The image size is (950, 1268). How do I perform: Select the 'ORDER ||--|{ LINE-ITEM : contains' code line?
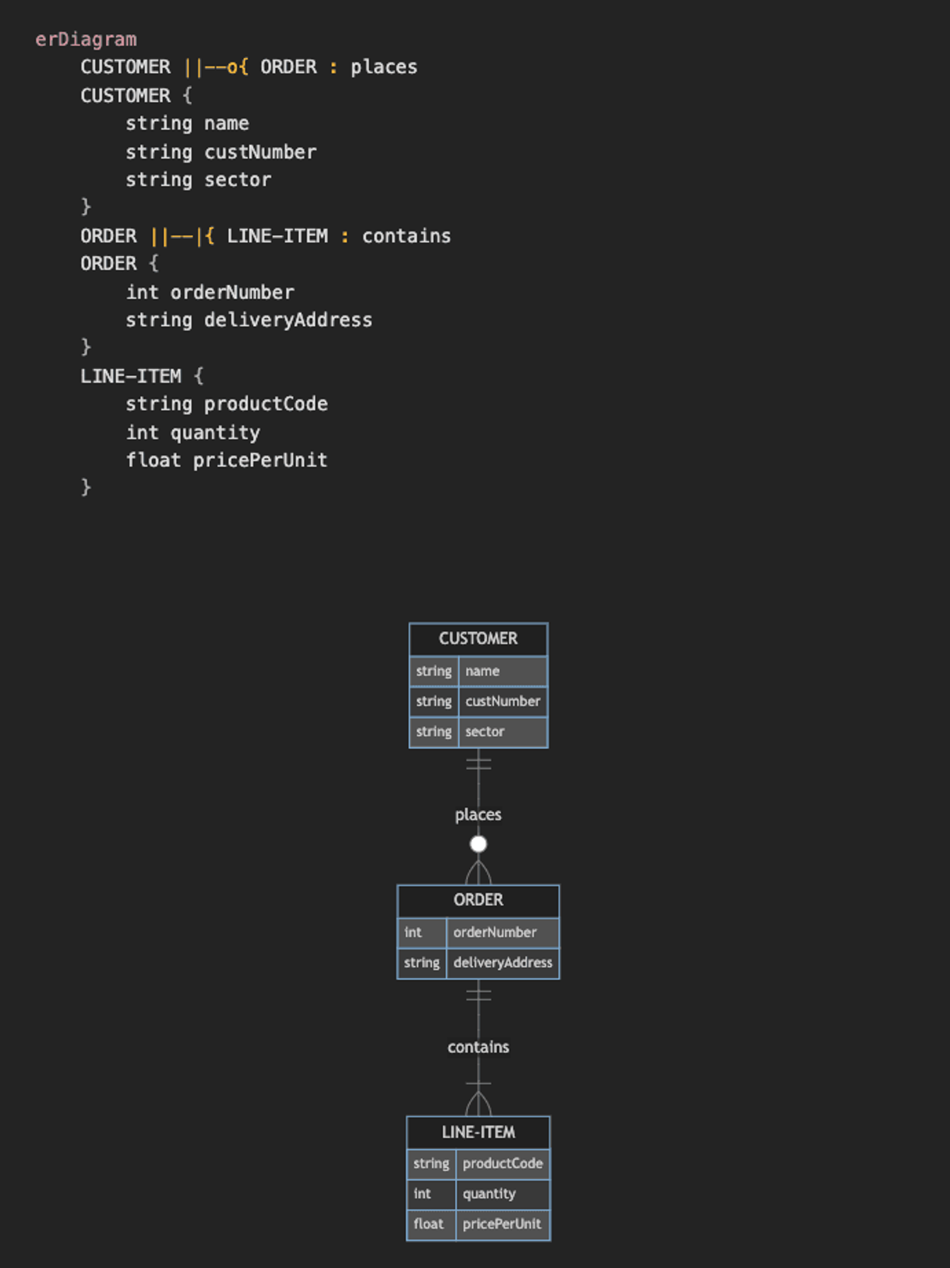266,236
